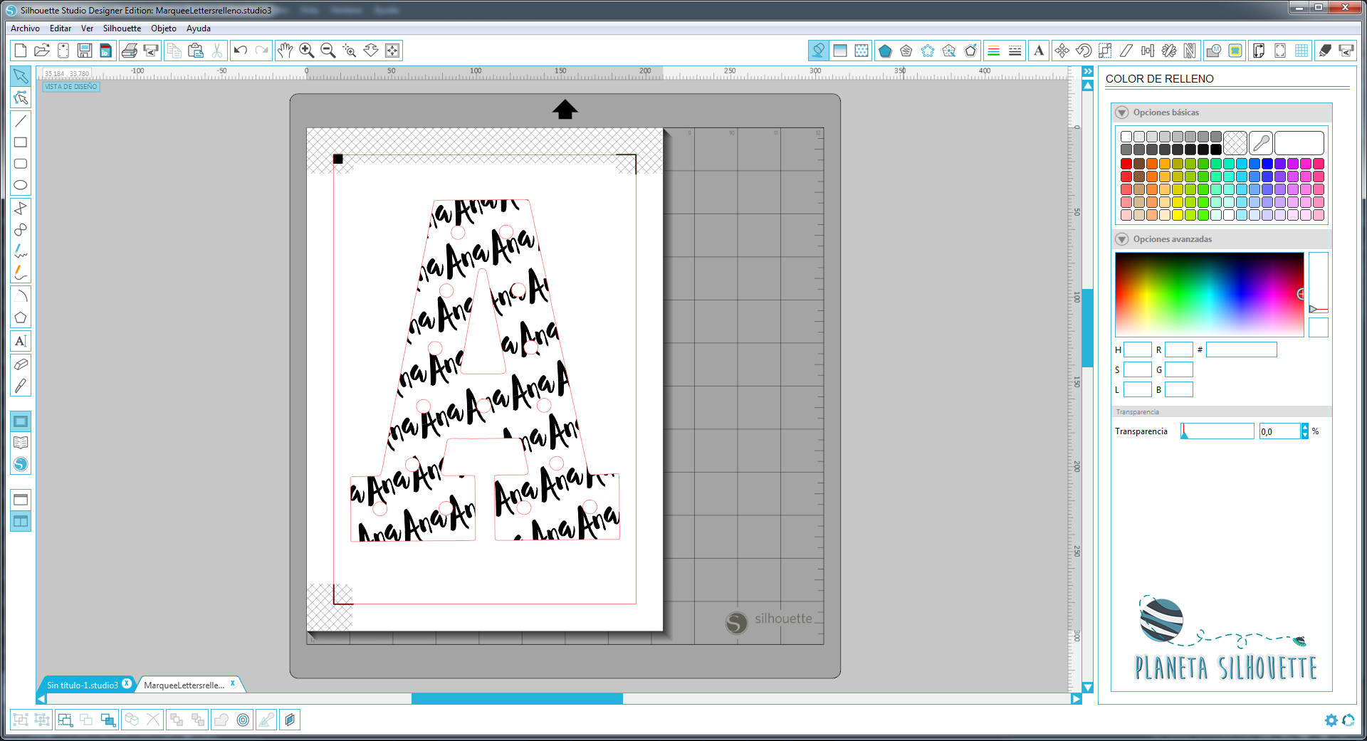1367x741 pixels.
Task: Click the Save to SD card icon
Action: (105, 51)
